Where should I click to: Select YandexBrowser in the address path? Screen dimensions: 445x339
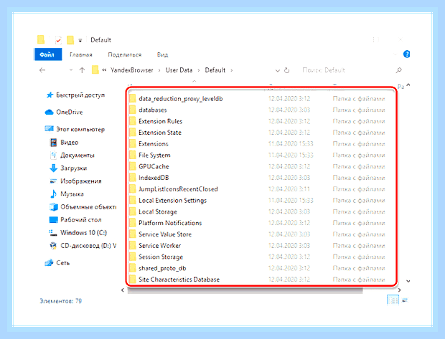click(x=131, y=70)
